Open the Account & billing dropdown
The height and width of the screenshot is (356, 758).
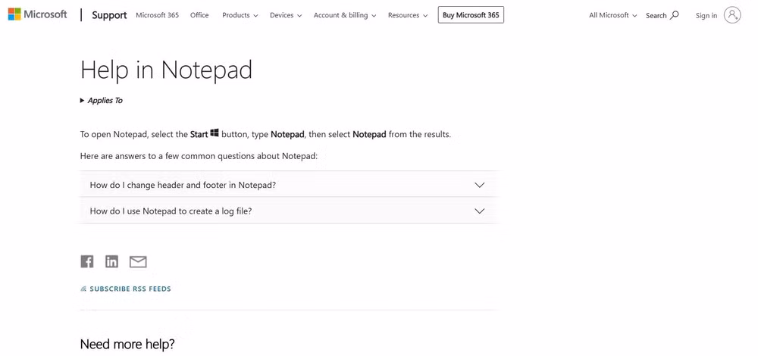(x=345, y=15)
